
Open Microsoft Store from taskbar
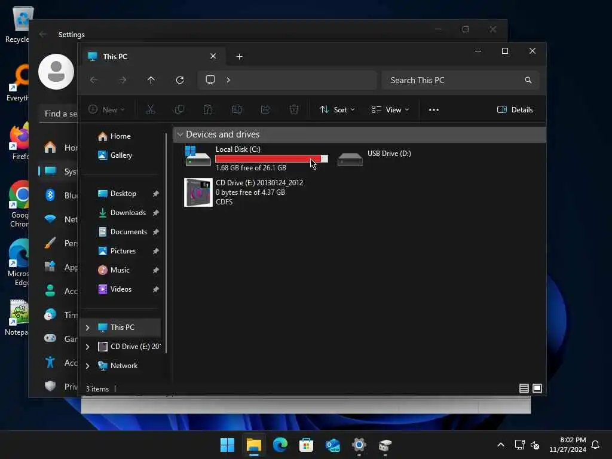coord(306,445)
